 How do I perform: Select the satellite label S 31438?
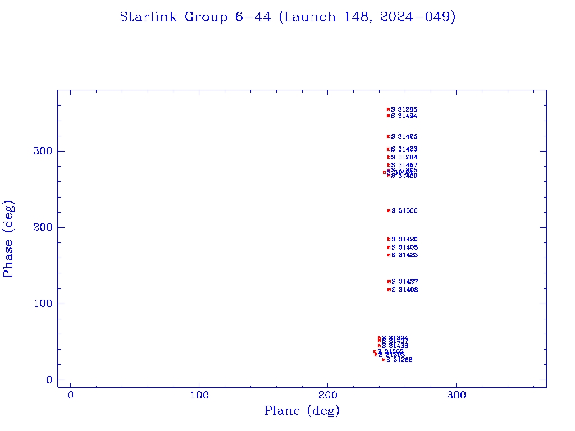click(x=395, y=346)
